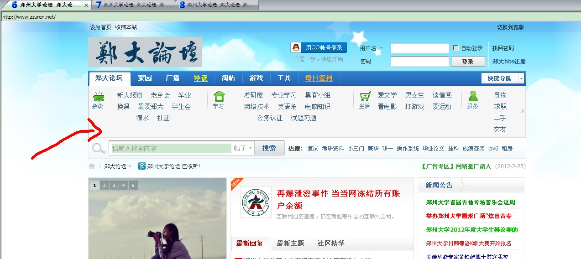This screenshot has width=581, height=259.
Task: Open the 爱文学 forum link
Action: [x=387, y=95]
